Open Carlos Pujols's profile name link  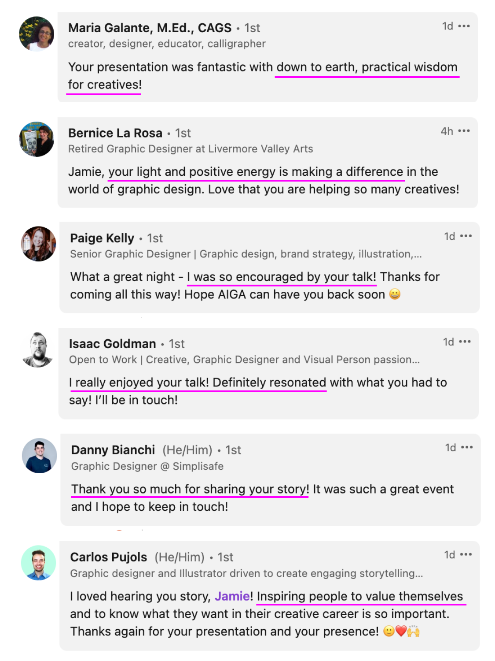pos(109,557)
